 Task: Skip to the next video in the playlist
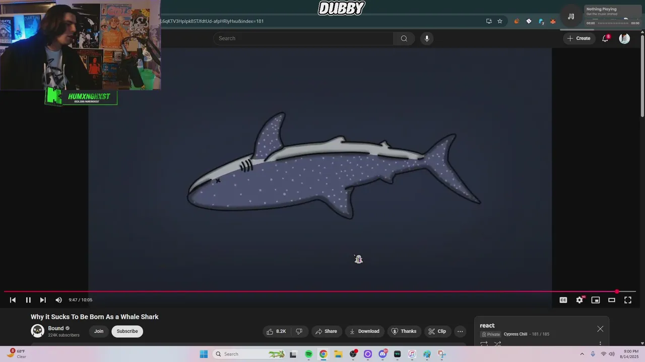click(x=43, y=300)
